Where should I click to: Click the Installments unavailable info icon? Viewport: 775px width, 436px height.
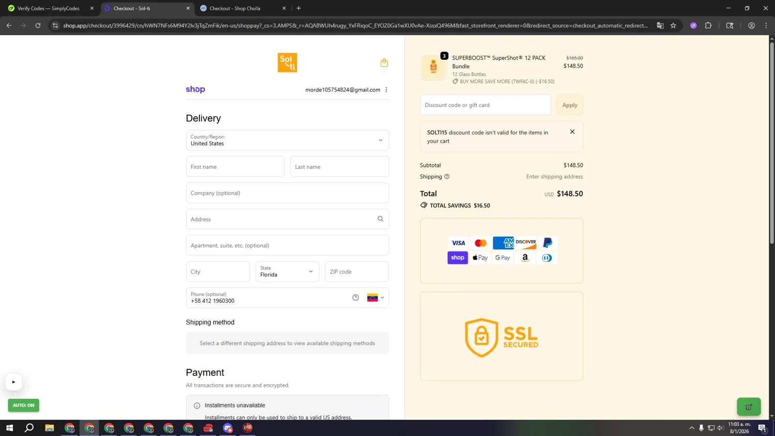pos(197,406)
